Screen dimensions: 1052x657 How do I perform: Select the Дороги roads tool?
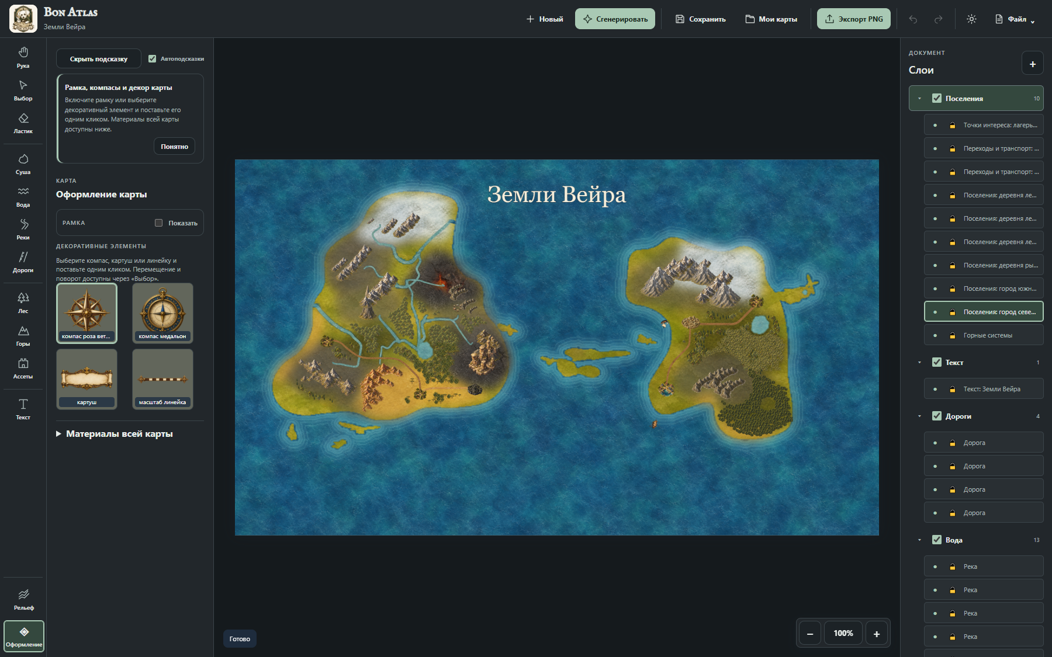23,262
